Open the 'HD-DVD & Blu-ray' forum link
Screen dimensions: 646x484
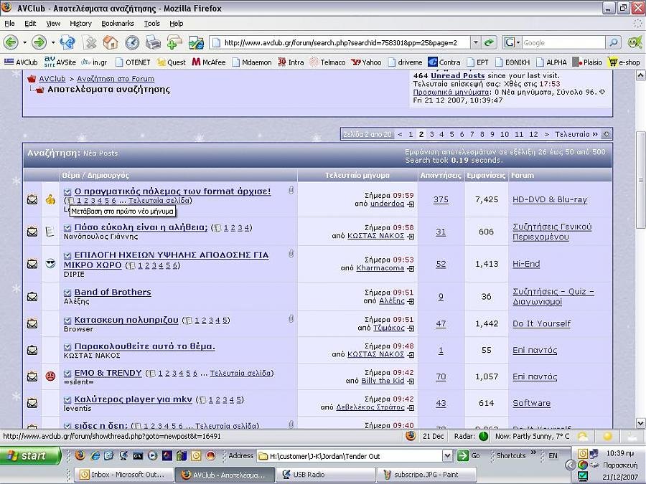550,199
